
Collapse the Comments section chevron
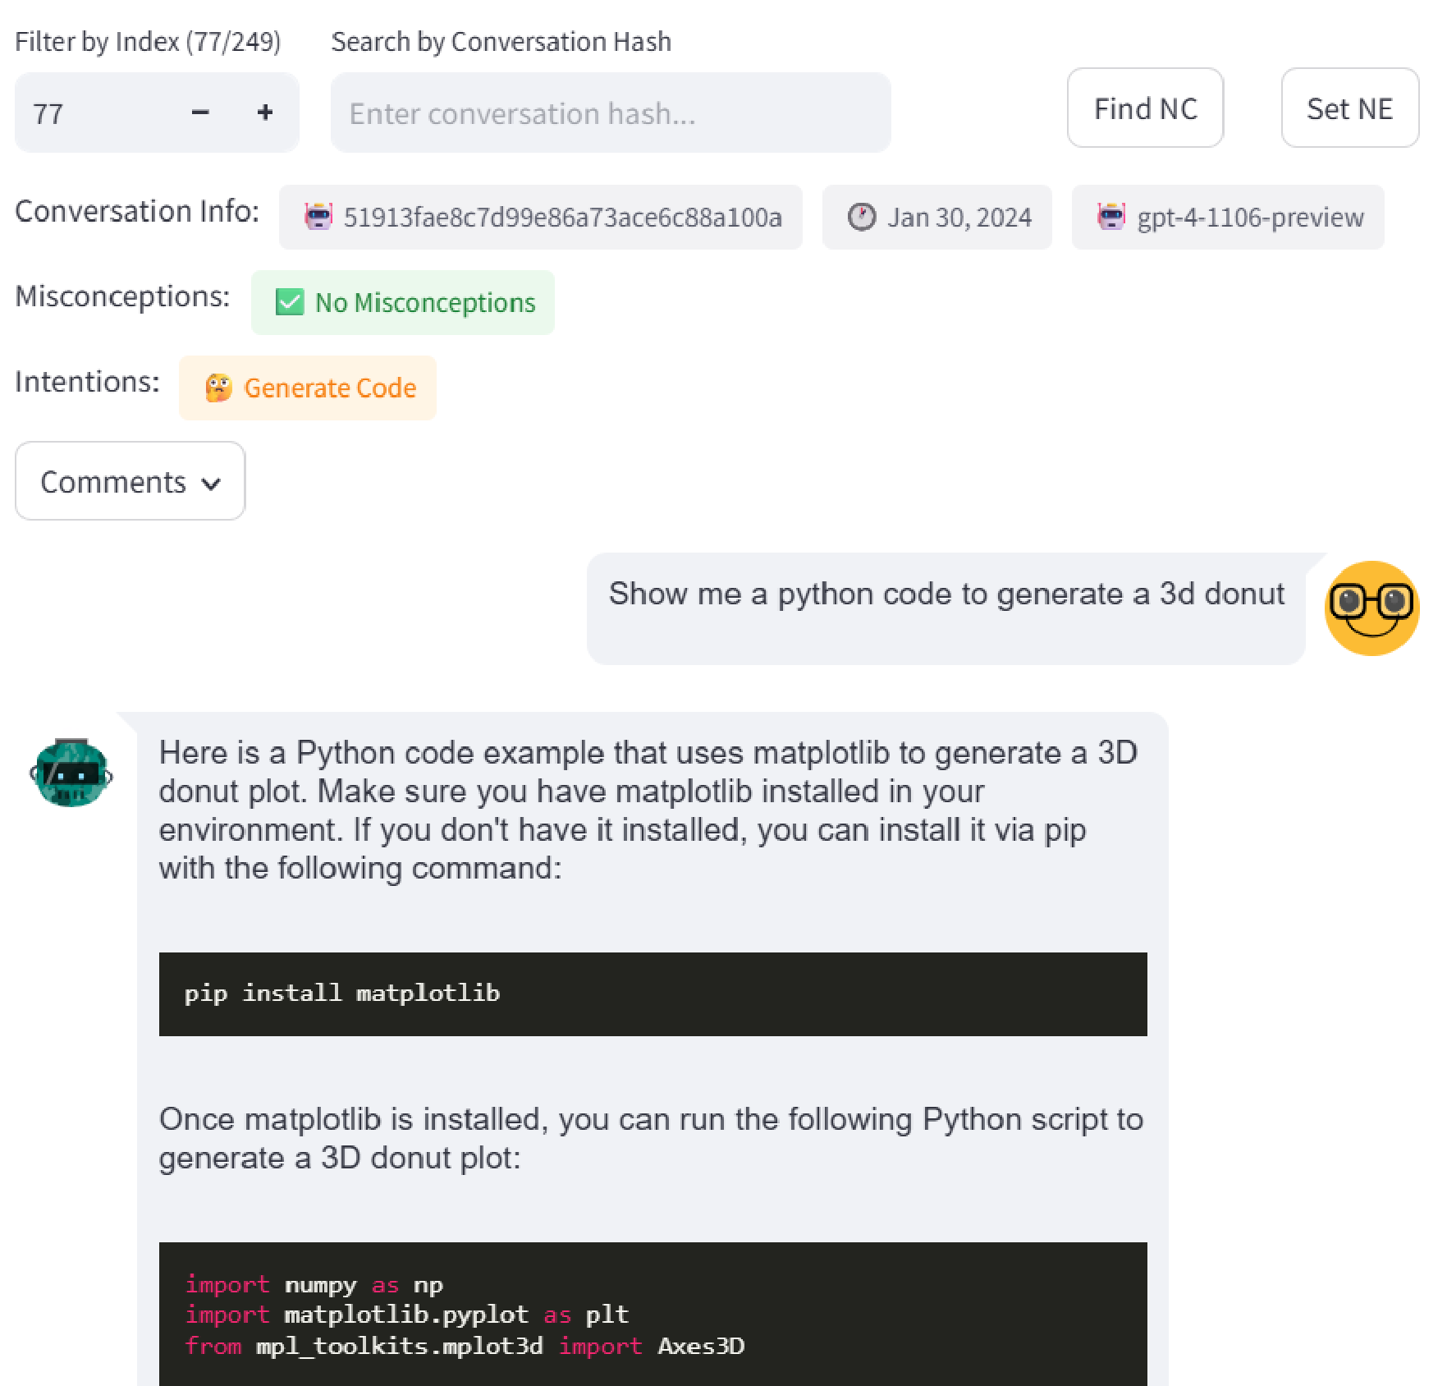(x=211, y=484)
